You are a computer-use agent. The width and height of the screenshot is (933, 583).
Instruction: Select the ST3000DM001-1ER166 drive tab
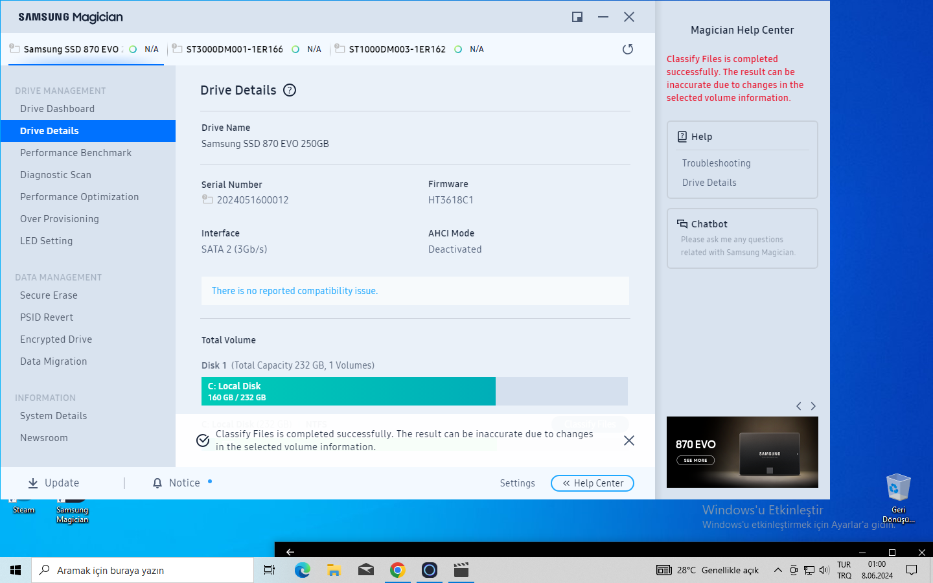tap(248, 49)
